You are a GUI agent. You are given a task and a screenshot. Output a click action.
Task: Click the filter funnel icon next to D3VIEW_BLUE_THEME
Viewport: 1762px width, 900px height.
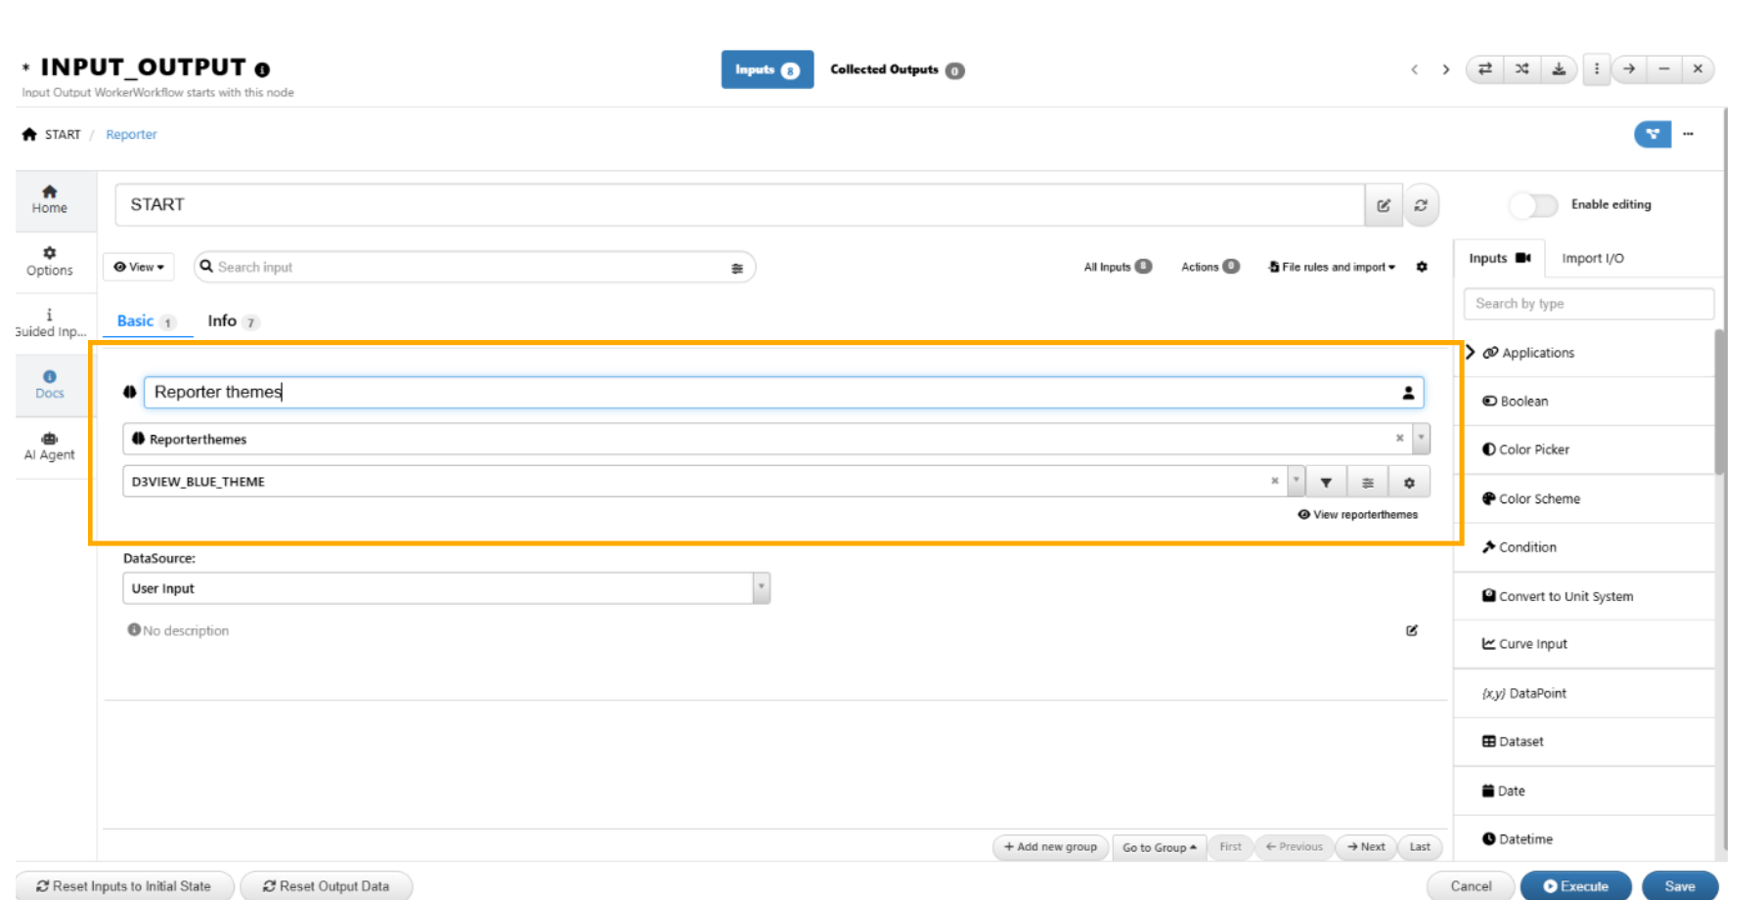coord(1326,483)
